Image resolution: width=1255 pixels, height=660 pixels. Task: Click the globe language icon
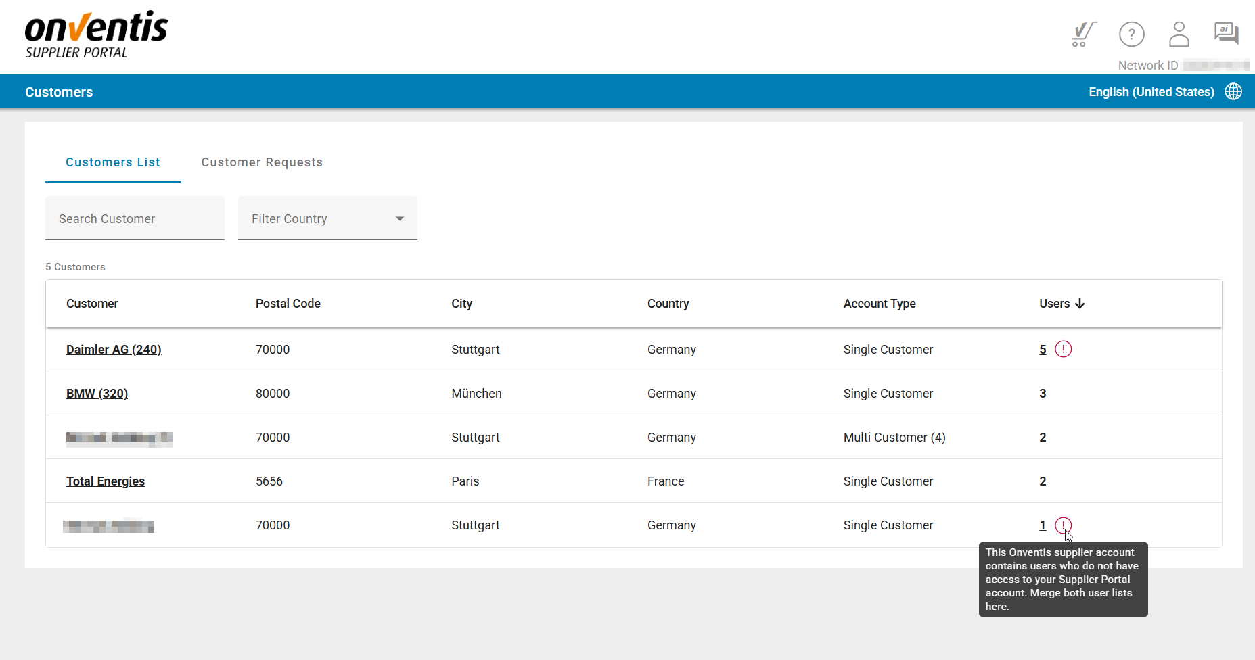coord(1233,91)
